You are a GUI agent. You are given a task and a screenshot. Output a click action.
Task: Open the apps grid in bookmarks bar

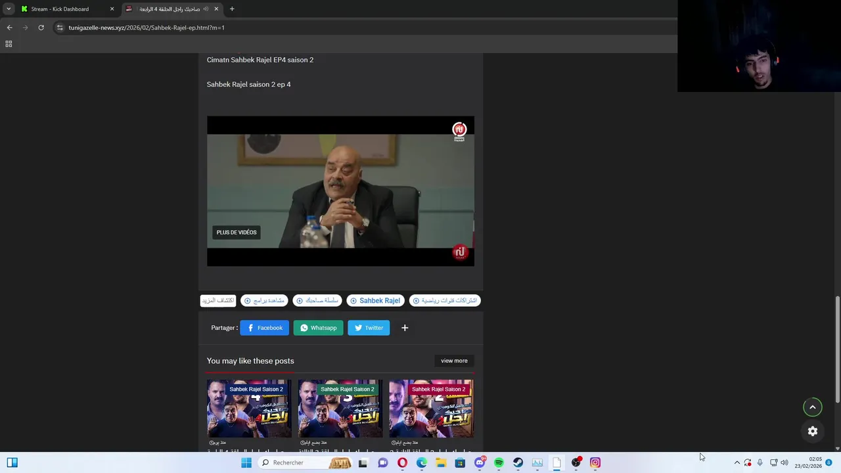[x=9, y=44]
